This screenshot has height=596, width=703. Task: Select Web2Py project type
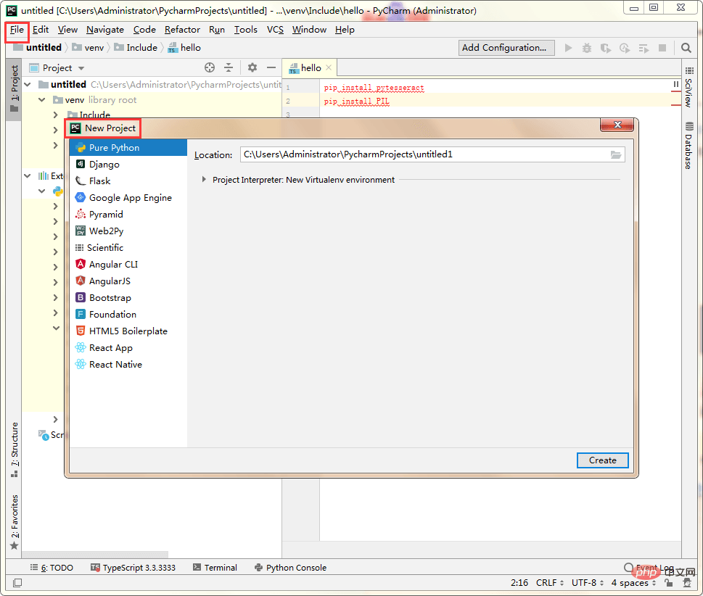click(128, 231)
